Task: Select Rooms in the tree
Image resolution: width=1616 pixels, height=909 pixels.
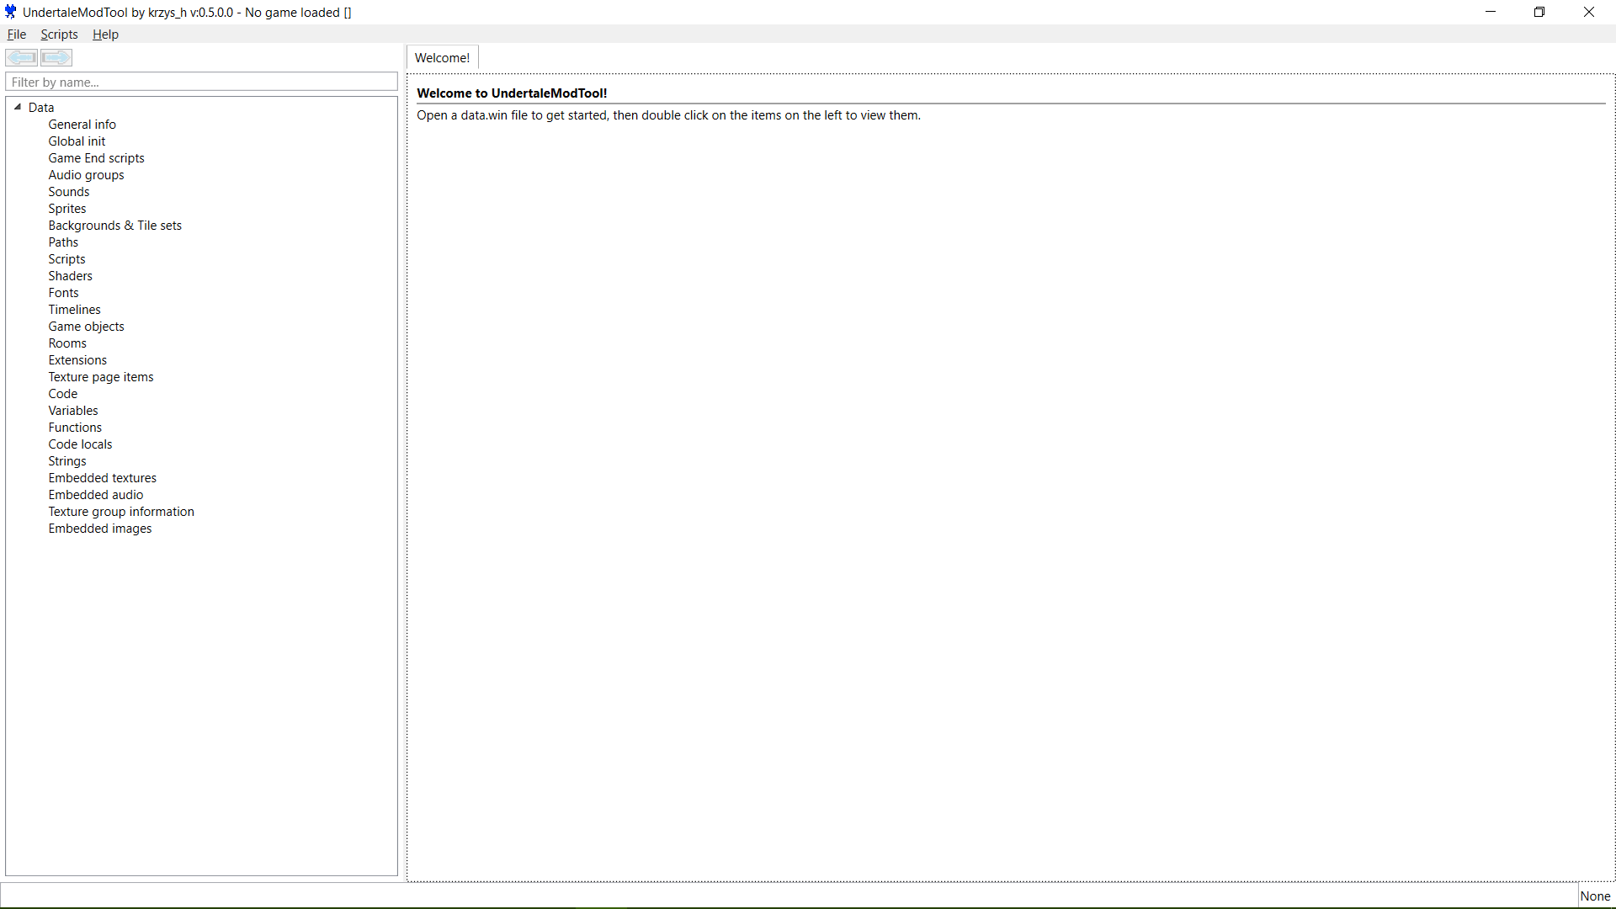Action: point(67,343)
